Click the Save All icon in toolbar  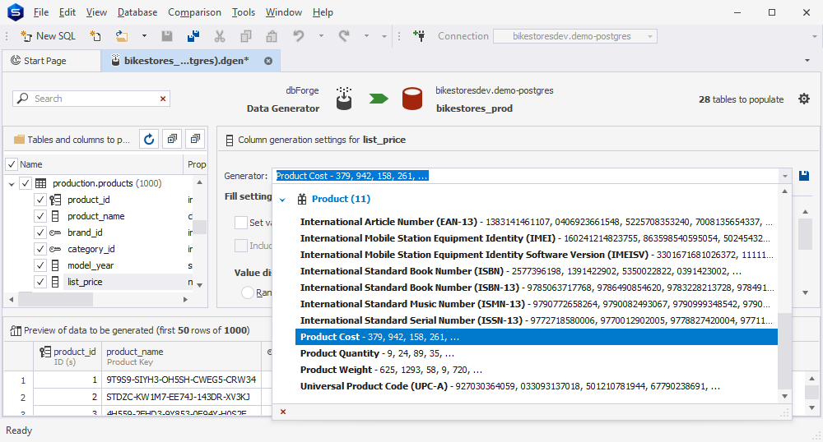[193, 36]
